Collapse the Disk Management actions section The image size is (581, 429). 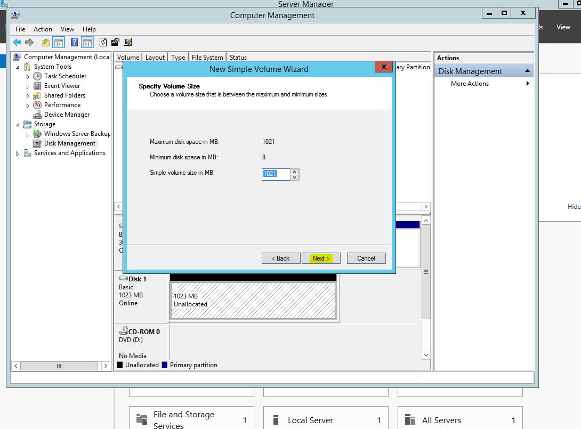pos(527,71)
